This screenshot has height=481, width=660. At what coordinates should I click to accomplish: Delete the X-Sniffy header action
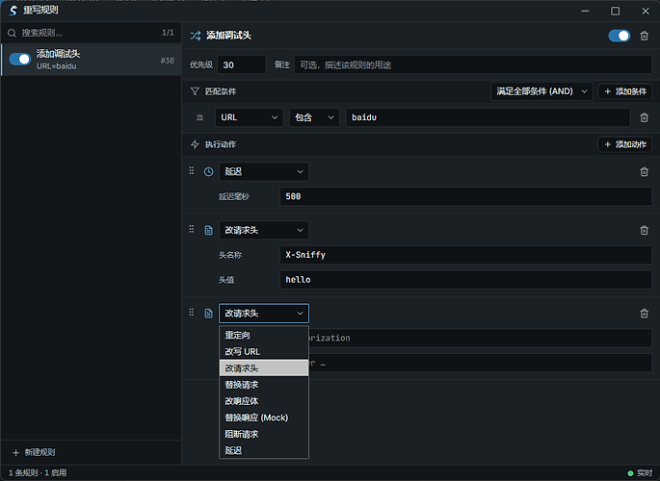coord(644,230)
